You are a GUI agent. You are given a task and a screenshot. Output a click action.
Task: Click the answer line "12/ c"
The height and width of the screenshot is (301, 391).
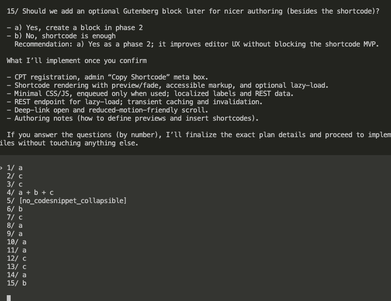16,258
